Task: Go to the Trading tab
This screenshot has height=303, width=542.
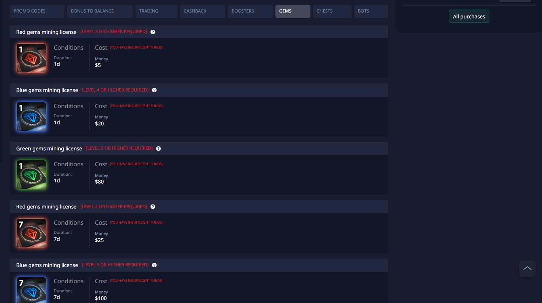Action: pyautogui.click(x=156, y=11)
